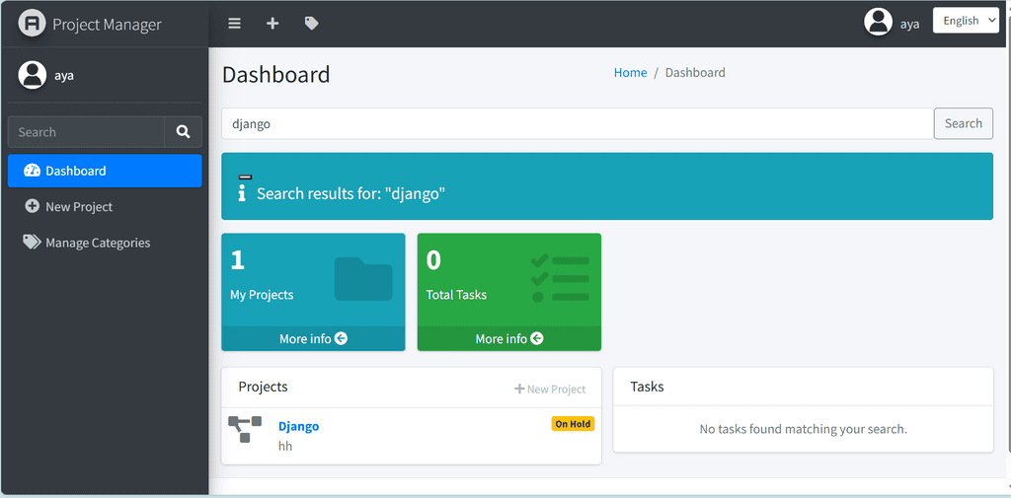Toggle the sidebar hamburger menu icon
This screenshot has height=498, width=1011.
(235, 24)
